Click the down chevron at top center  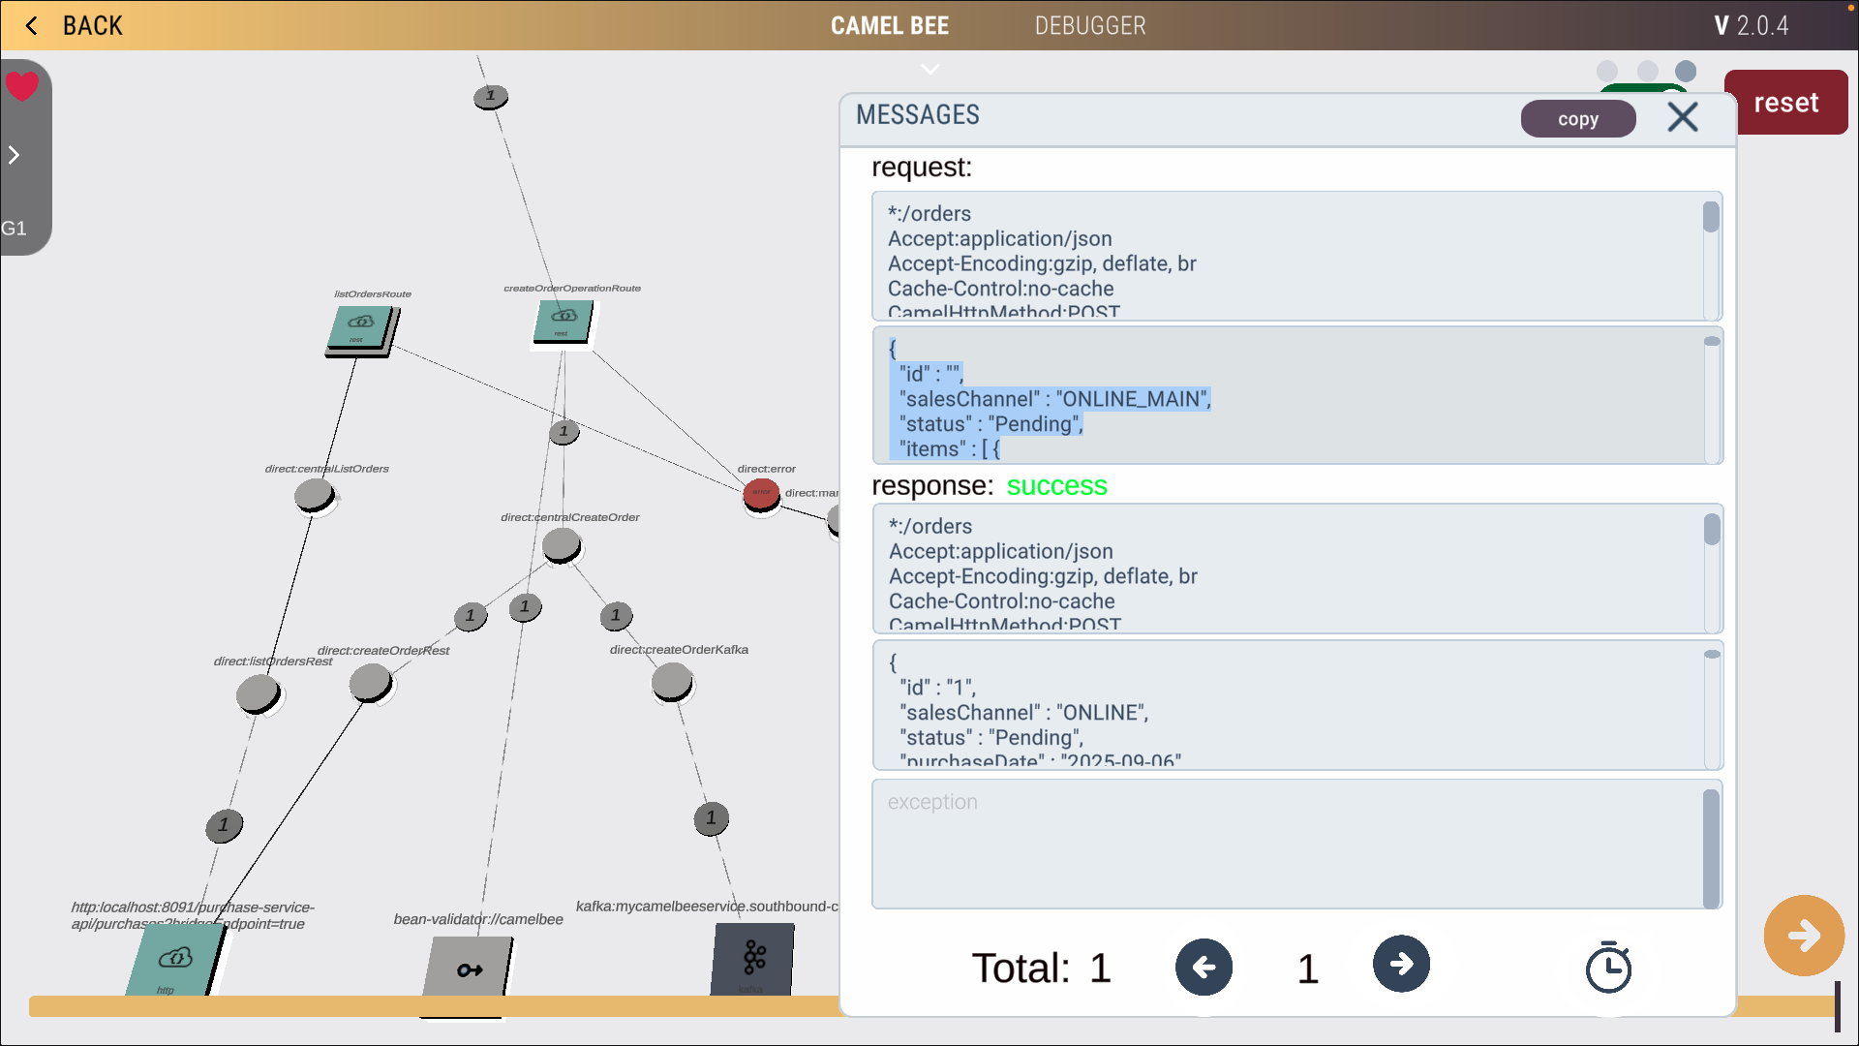click(929, 69)
